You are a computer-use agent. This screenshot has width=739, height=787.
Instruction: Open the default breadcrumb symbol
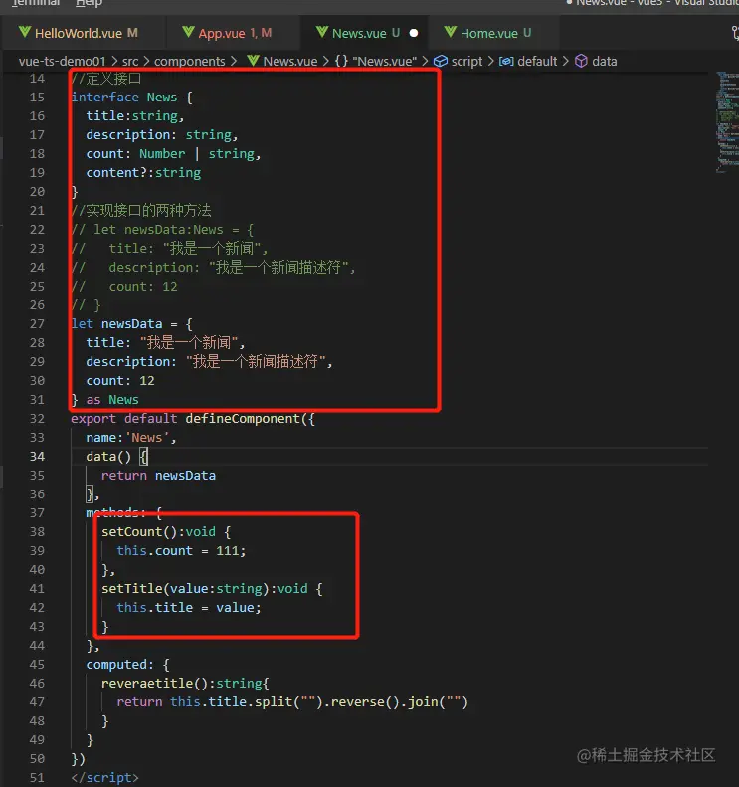coord(537,62)
